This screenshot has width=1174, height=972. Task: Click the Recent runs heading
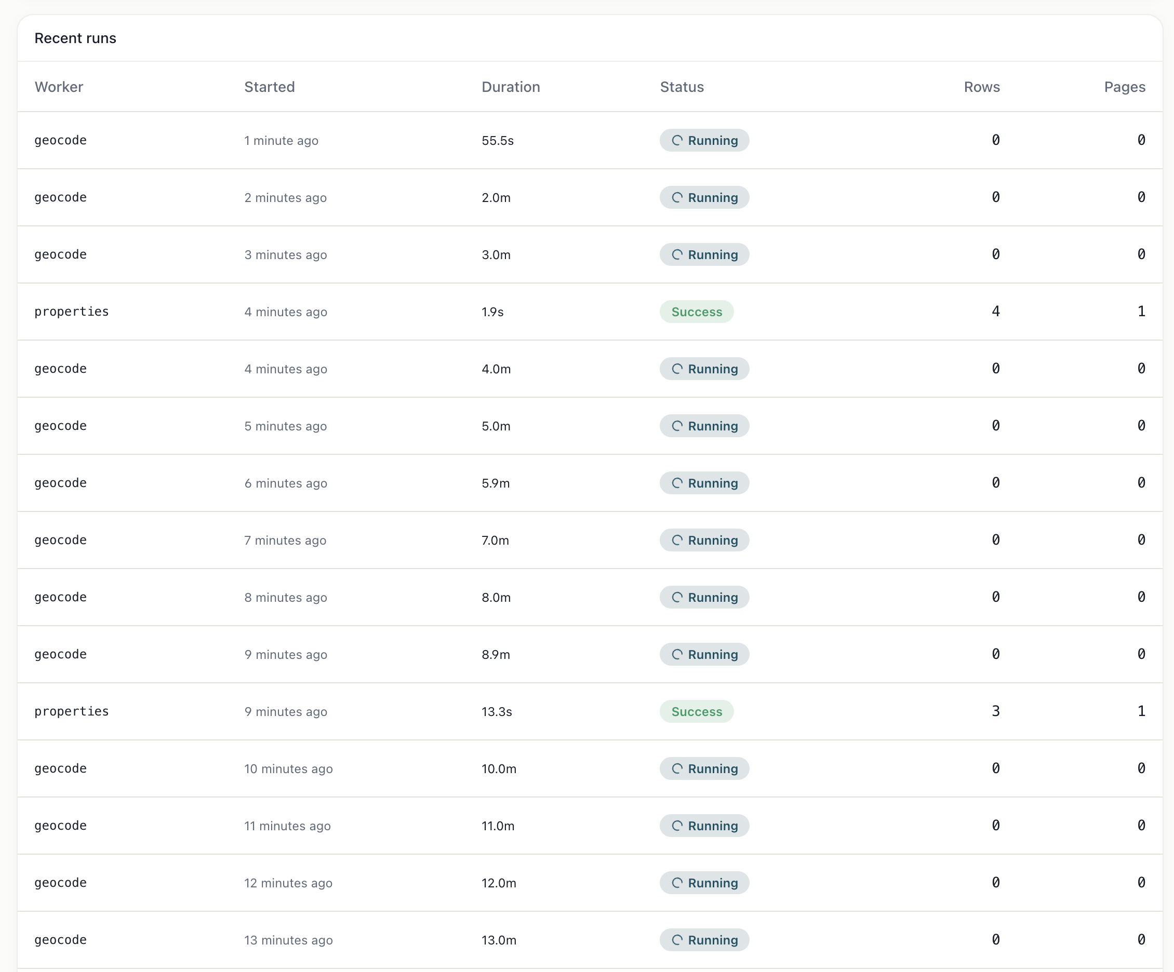(x=75, y=38)
